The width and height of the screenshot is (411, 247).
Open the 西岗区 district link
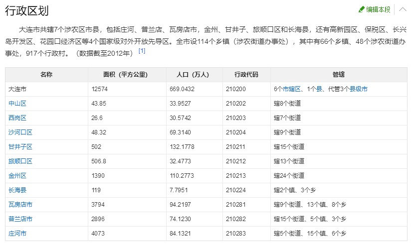pos(17,118)
